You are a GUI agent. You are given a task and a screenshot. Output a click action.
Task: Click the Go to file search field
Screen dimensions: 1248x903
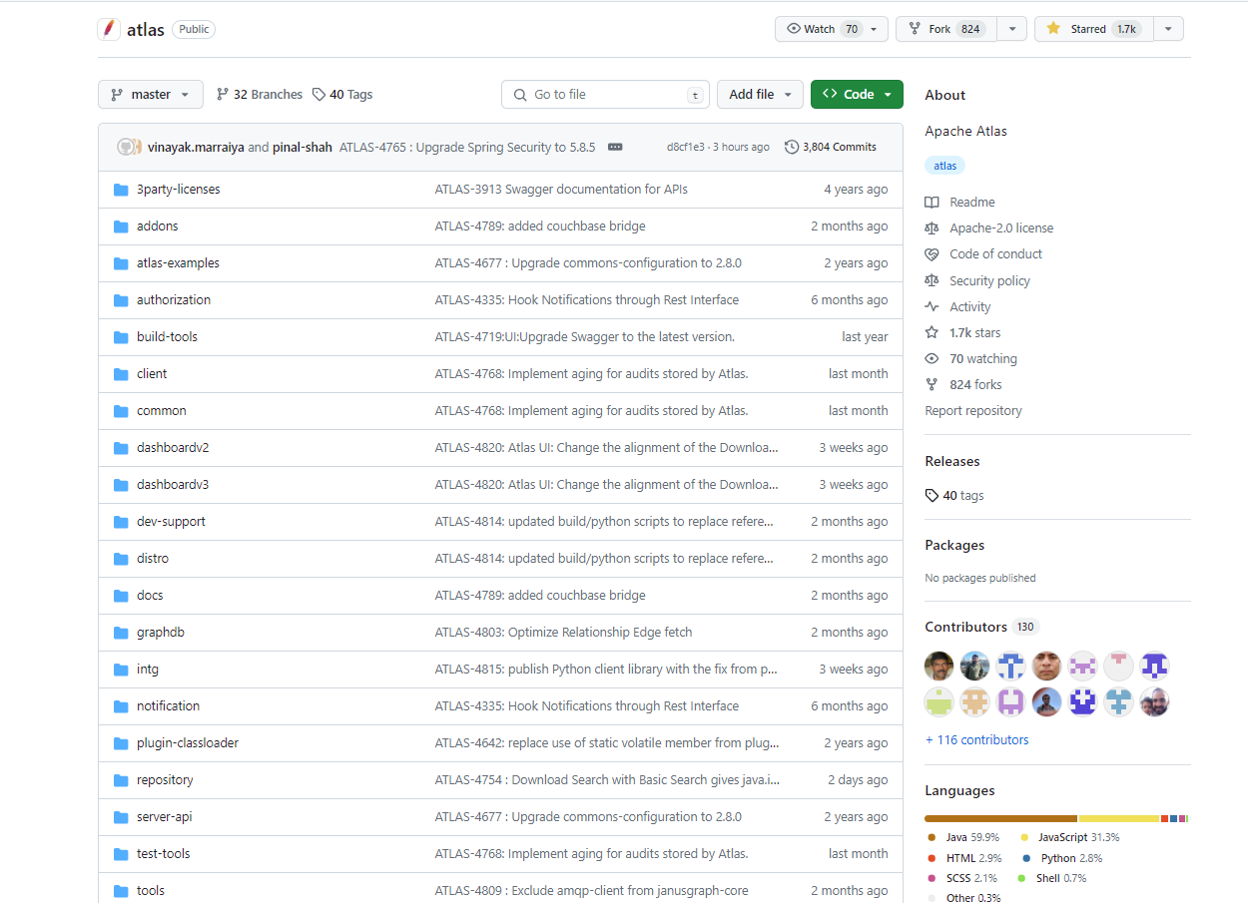pos(605,95)
